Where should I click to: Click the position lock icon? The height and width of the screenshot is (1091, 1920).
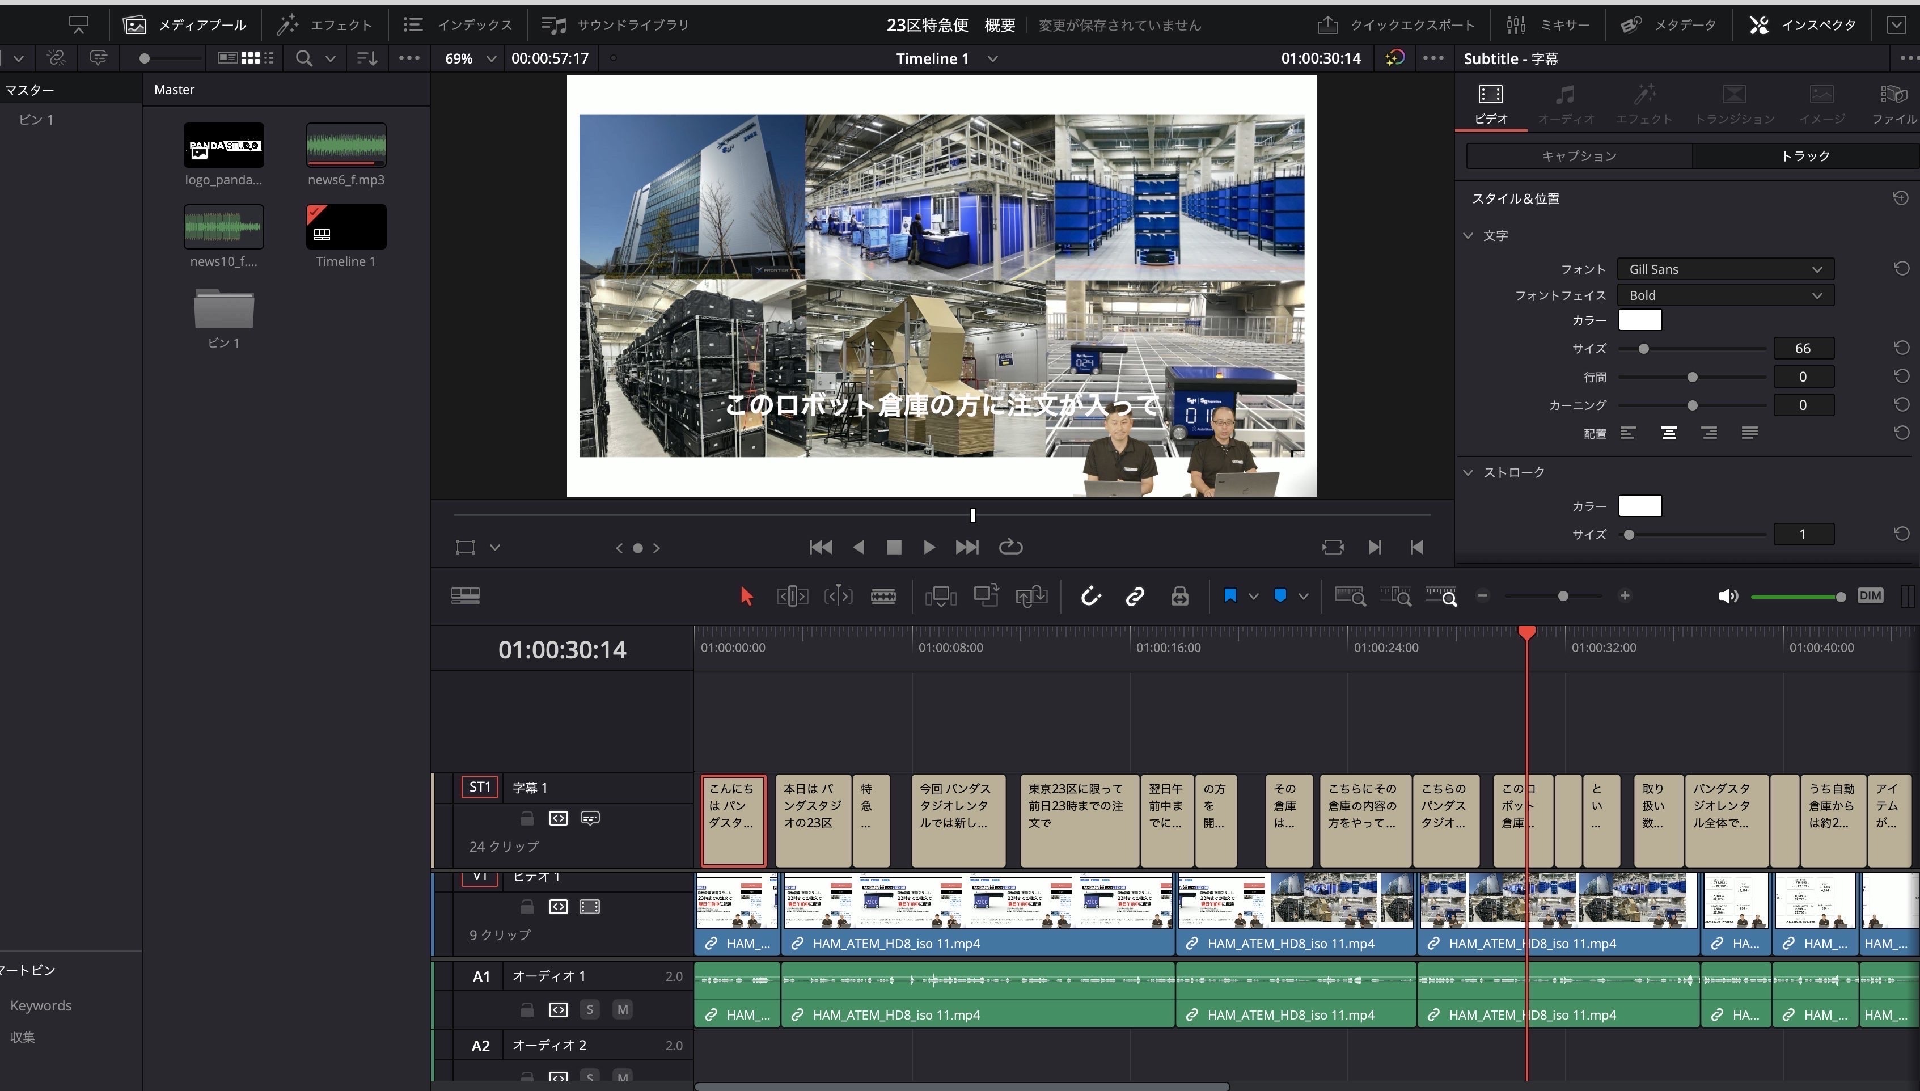point(1179,596)
